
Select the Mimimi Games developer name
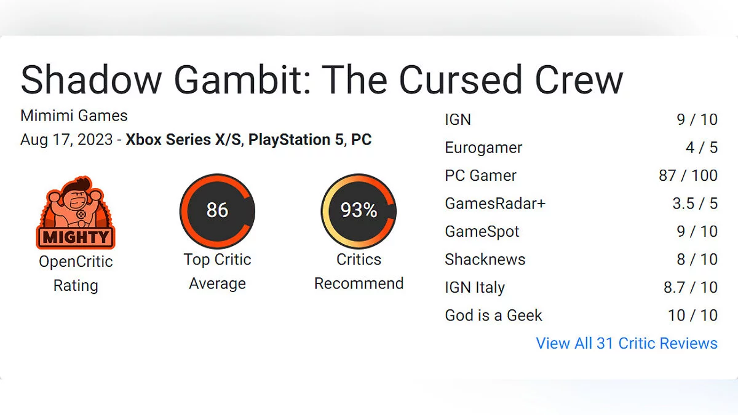click(x=74, y=116)
